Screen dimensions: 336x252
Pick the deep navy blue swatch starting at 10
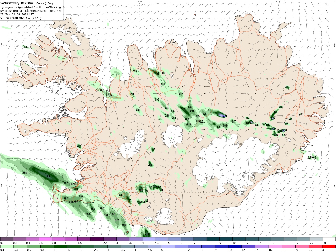click(235, 246)
